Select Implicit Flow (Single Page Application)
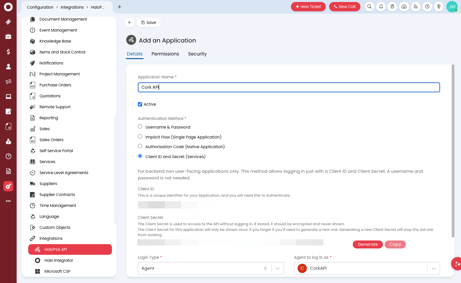 (x=140, y=137)
